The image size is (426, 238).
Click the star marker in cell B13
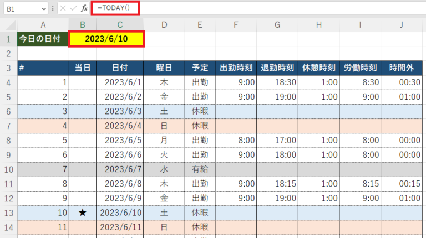(x=83, y=212)
